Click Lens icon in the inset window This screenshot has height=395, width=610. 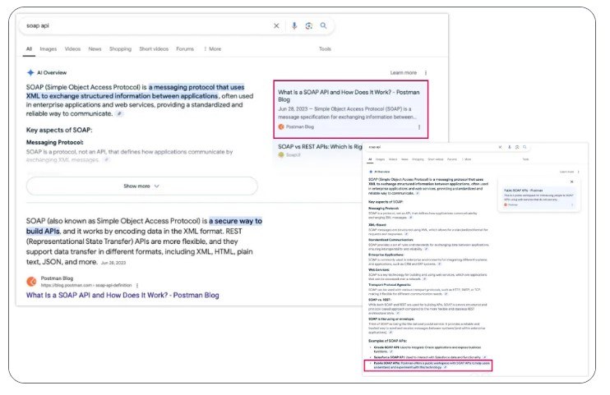pyautogui.click(x=517, y=147)
